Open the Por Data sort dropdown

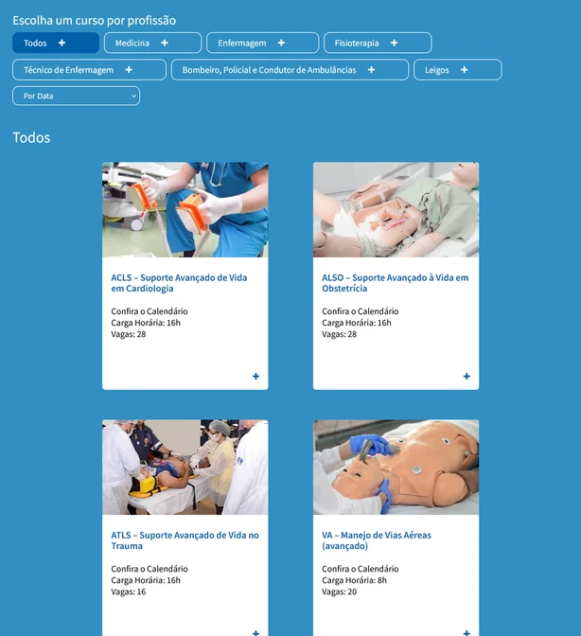pos(77,96)
